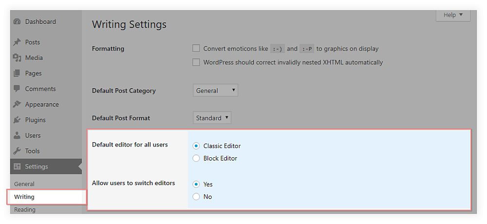
Task: Click Default editor for all users label
Action: [130, 145]
